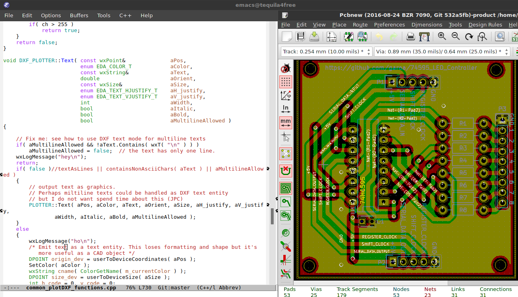Select the R8 resistor footprint on board
Viewport: 518px width, 297px height.
pyautogui.click(x=463, y=210)
